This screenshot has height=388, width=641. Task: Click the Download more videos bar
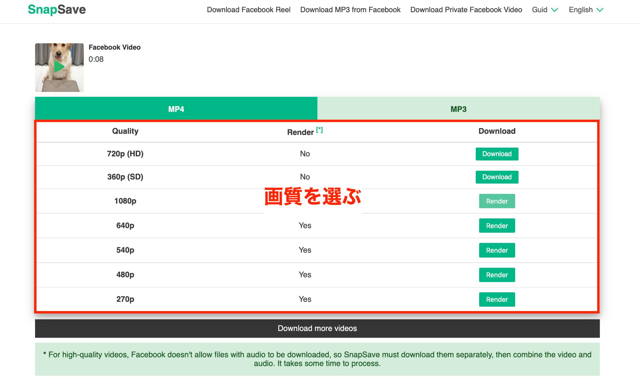point(317,328)
